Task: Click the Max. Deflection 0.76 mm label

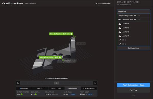Action: coord(61,34)
